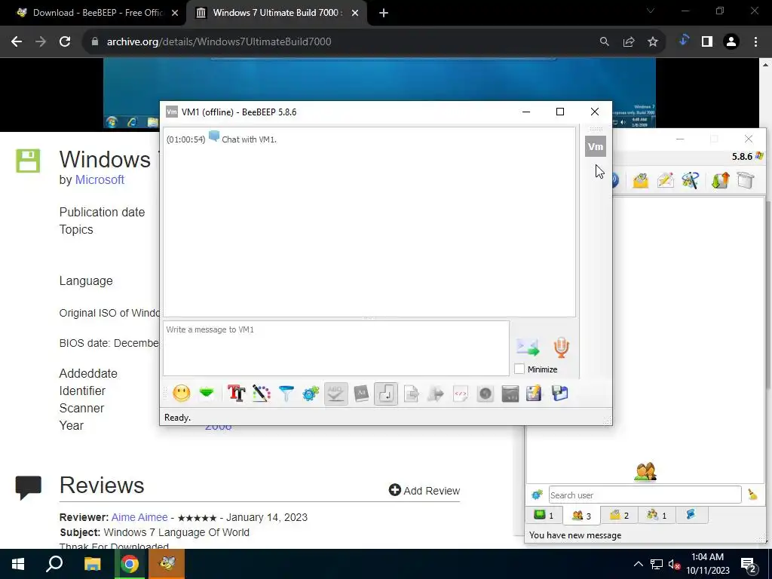This screenshot has width=772, height=579.
Task: Open the emoticons smiley picker
Action: (x=182, y=394)
